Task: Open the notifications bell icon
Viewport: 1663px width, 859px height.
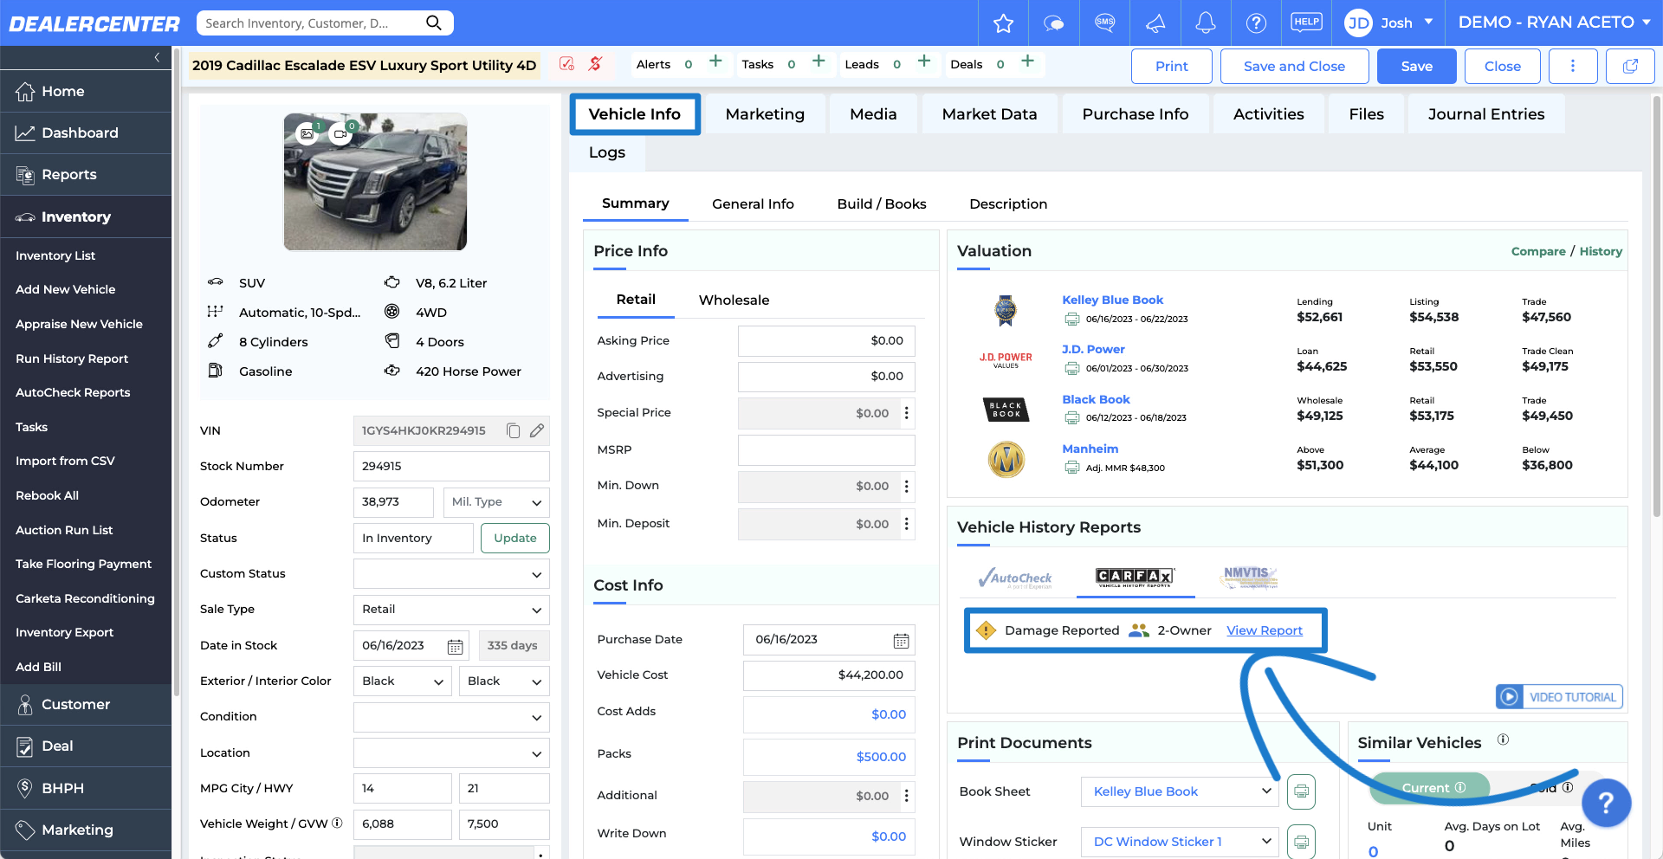Action: (1206, 23)
